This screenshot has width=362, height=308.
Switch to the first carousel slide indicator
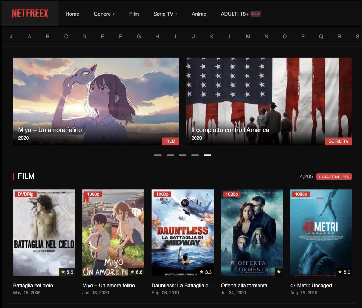(x=158, y=155)
